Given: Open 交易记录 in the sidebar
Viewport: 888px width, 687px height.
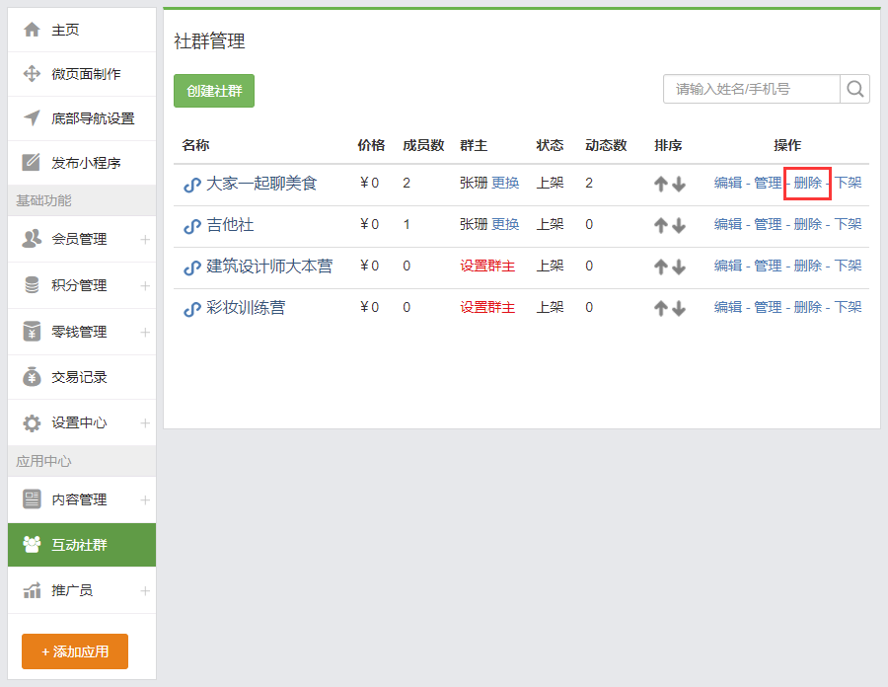Looking at the screenshot, I should [82, 377].
